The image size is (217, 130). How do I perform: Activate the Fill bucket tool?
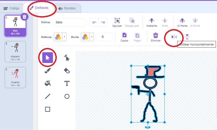pos(48,83)
